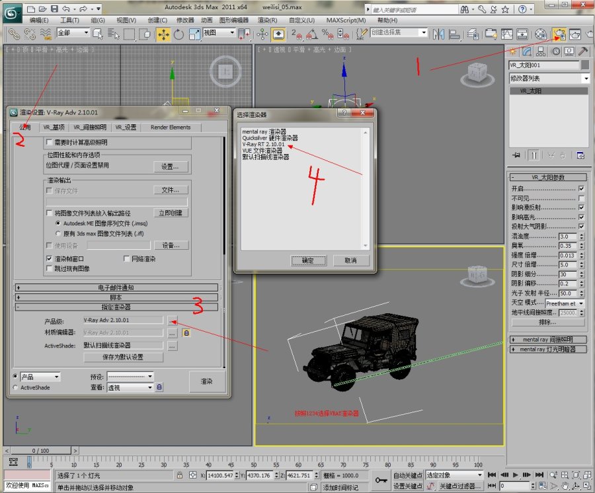Open the Motion panel tab icon

[556, 51]
